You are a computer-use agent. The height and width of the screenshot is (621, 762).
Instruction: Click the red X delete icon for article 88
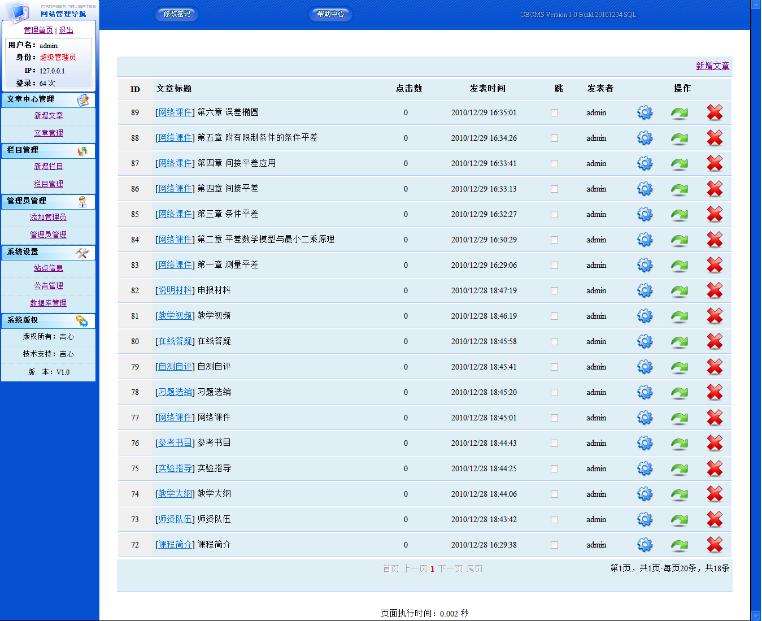[x=715, y=138]
